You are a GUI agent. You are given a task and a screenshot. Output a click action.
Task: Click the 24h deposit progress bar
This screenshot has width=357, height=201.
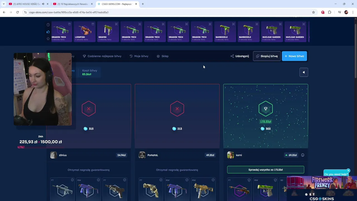(40, 147)
